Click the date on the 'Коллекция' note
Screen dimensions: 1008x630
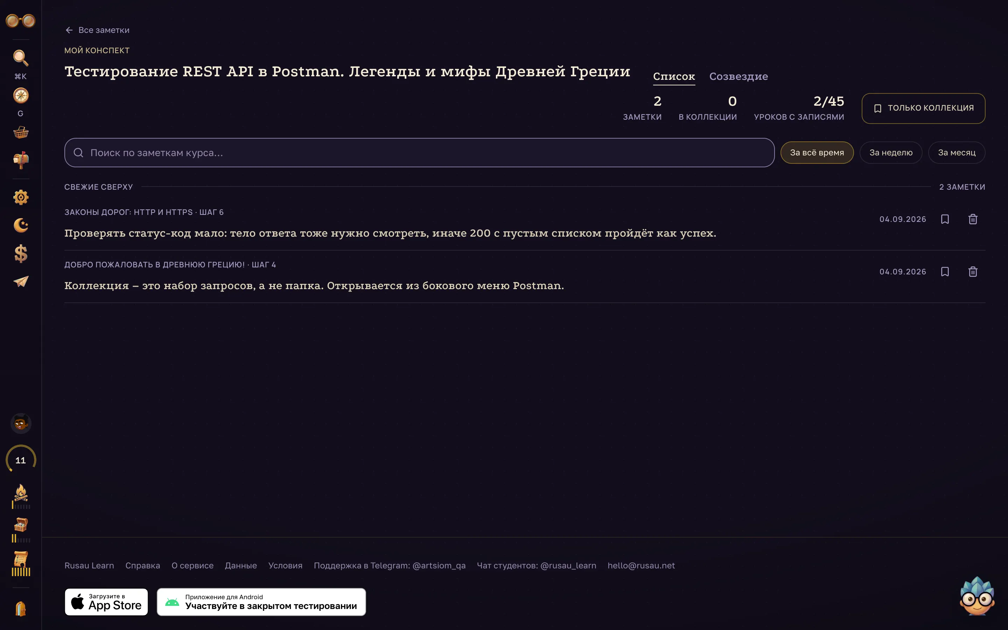click(903, 272)
